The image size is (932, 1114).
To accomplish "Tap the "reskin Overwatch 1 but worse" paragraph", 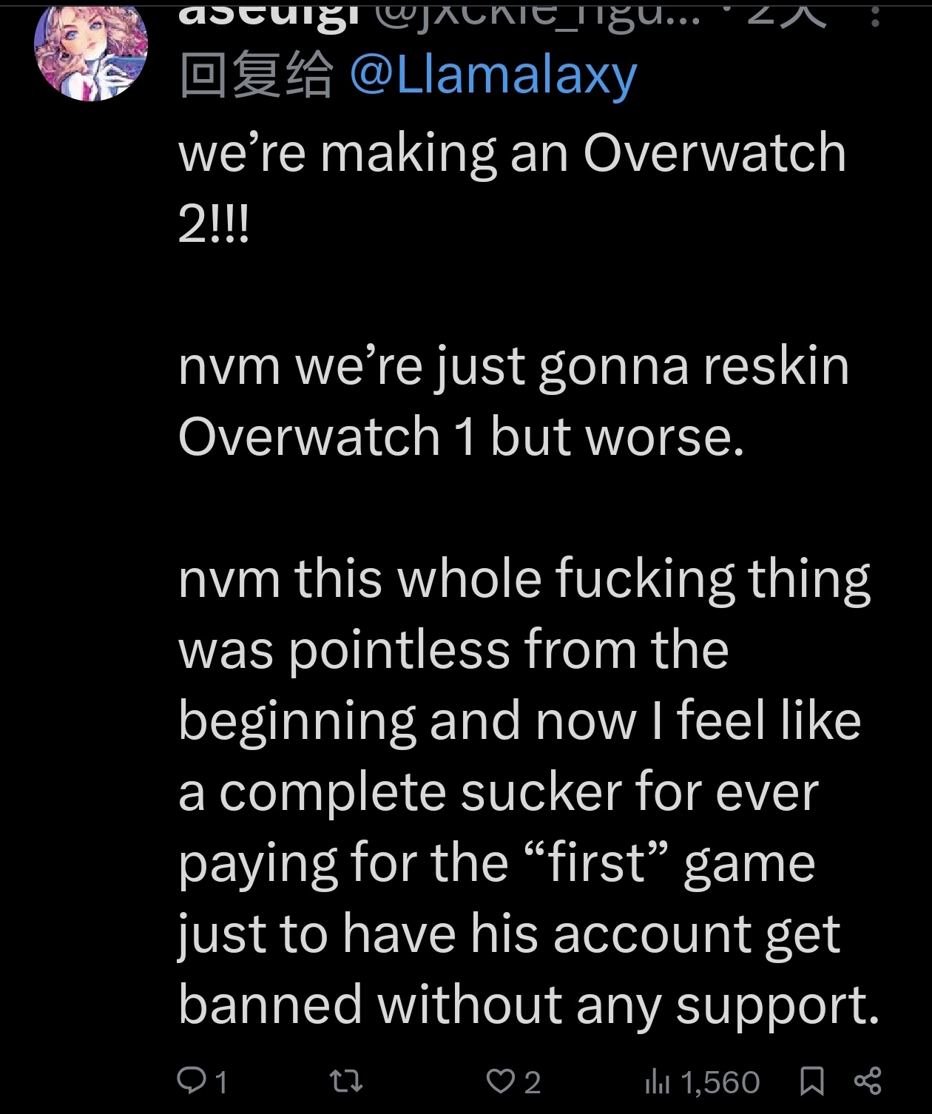I will pyautogui.click(x=513, y=401).
